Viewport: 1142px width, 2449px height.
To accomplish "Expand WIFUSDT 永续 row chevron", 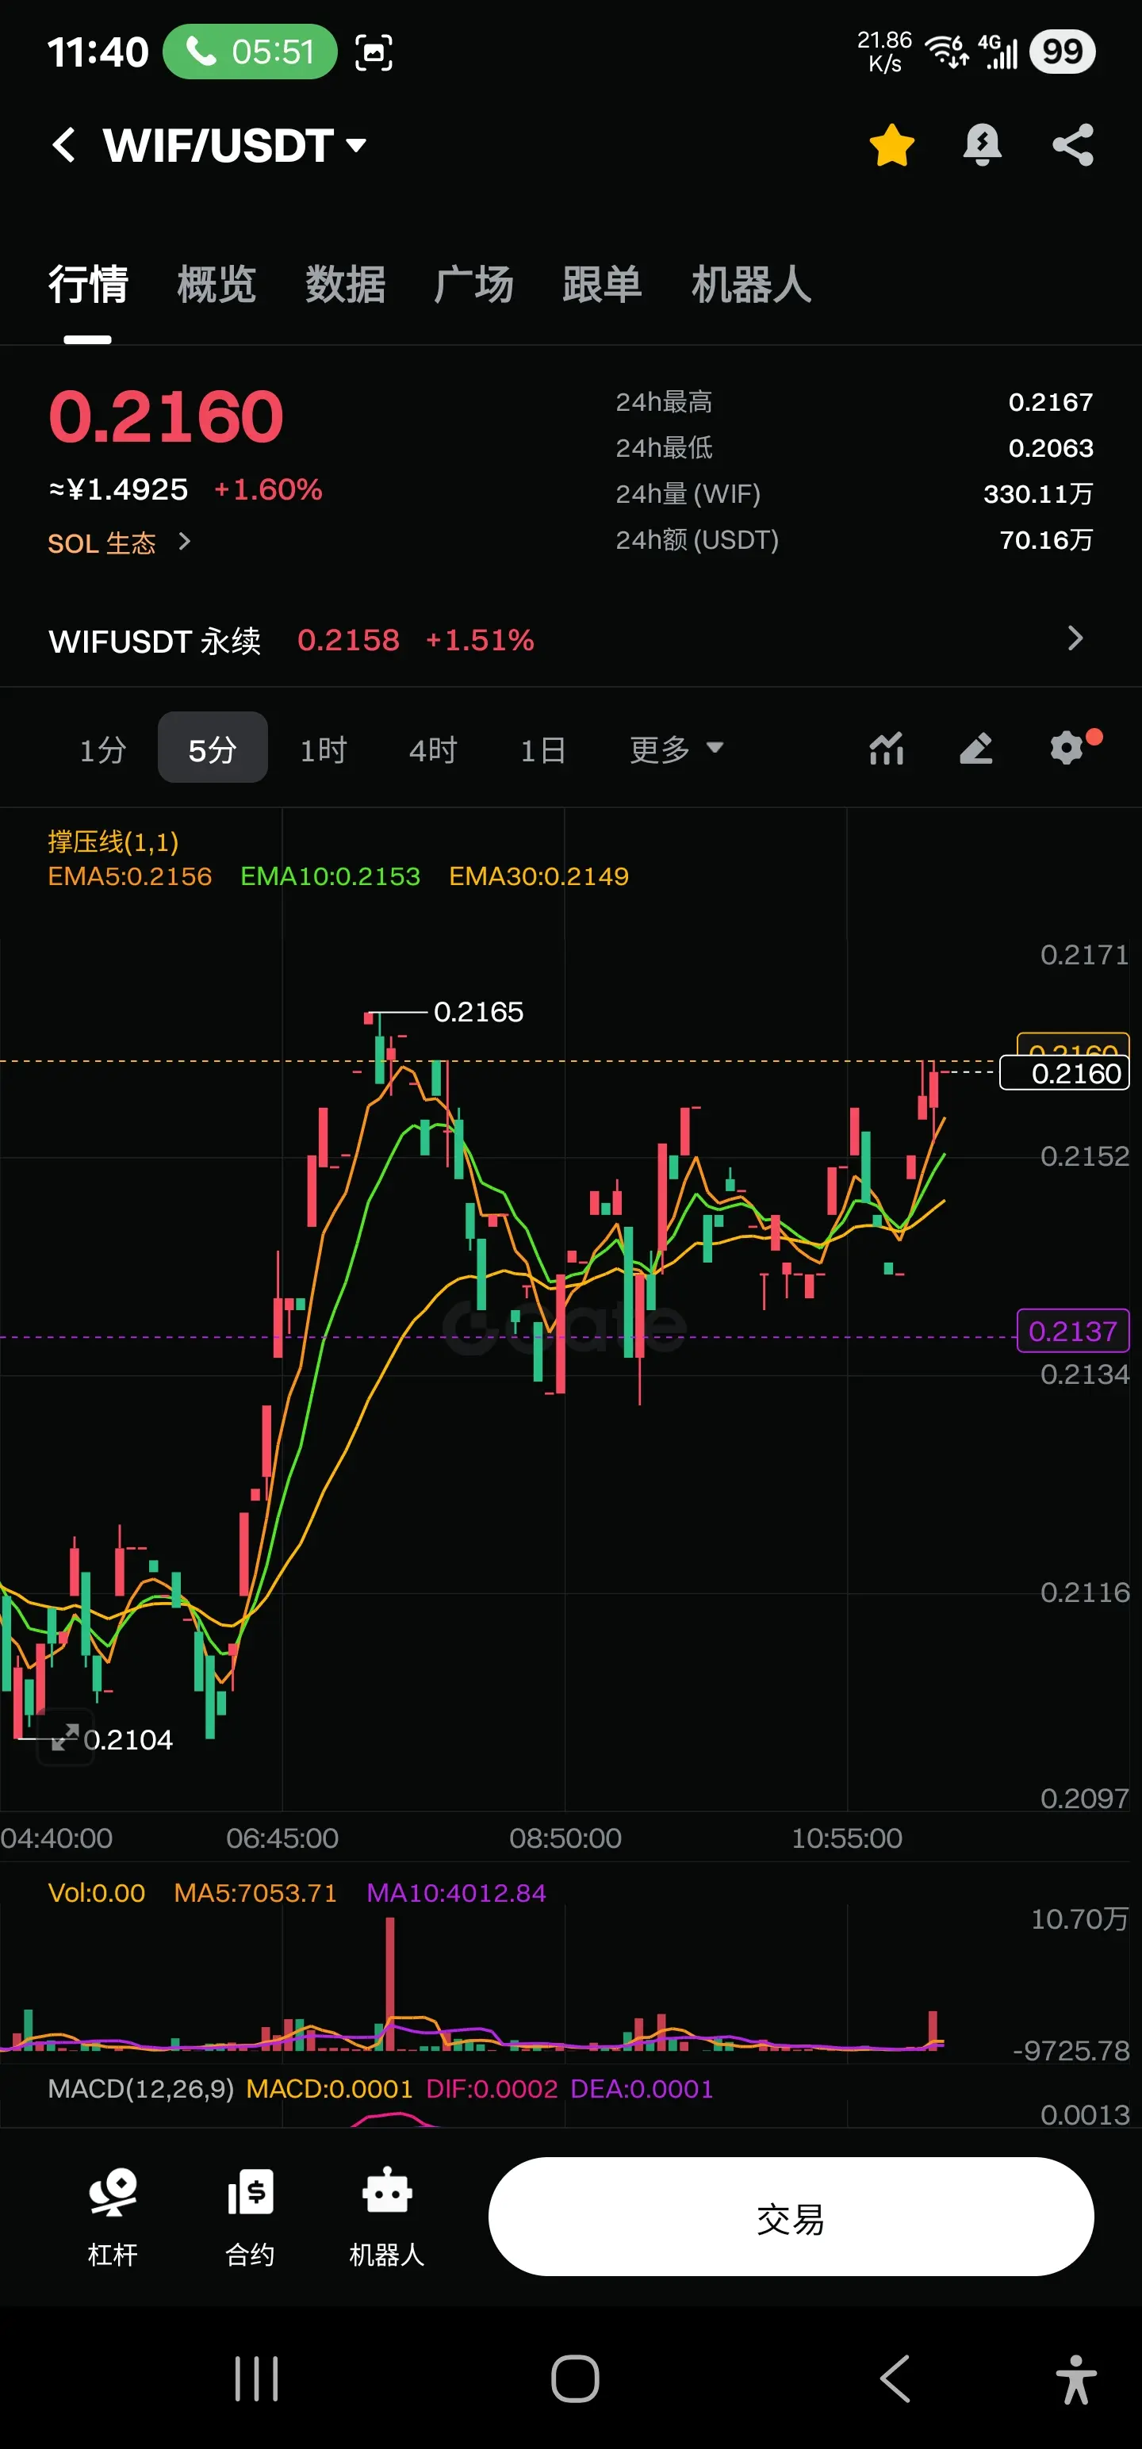I will tap(1075, 638).
